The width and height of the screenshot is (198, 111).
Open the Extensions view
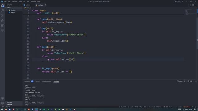(x=2, y=25)
